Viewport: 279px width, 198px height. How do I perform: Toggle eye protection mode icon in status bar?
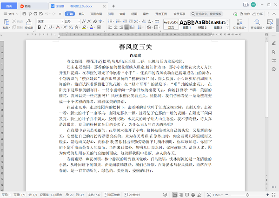coord(166,194)
